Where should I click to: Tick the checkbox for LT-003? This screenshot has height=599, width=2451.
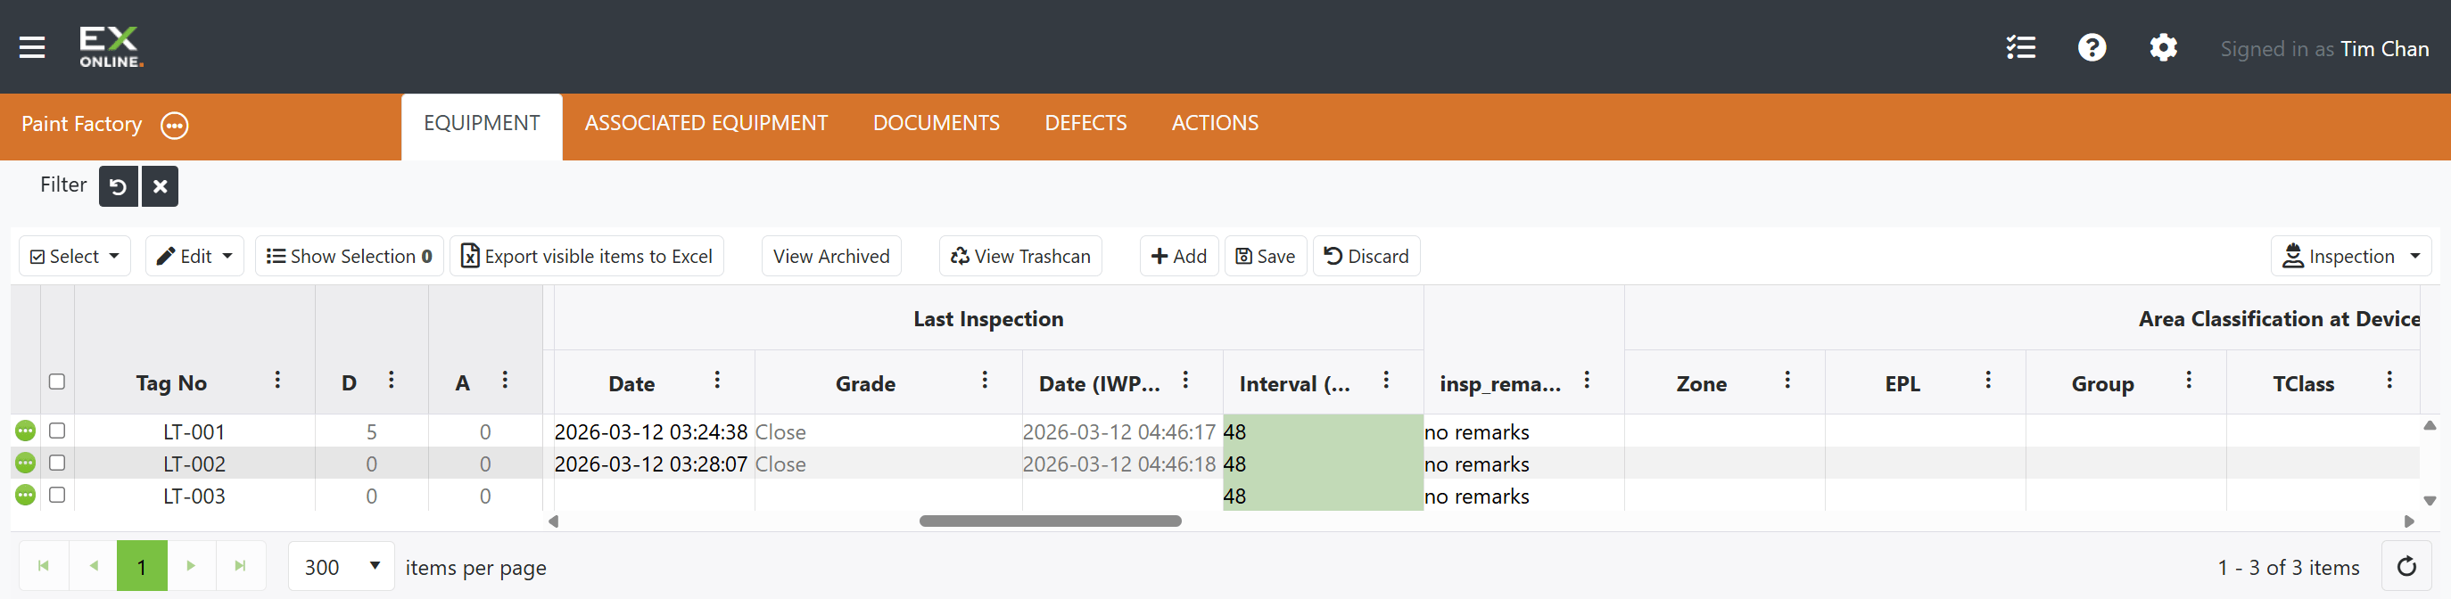(x=57, y=495)
